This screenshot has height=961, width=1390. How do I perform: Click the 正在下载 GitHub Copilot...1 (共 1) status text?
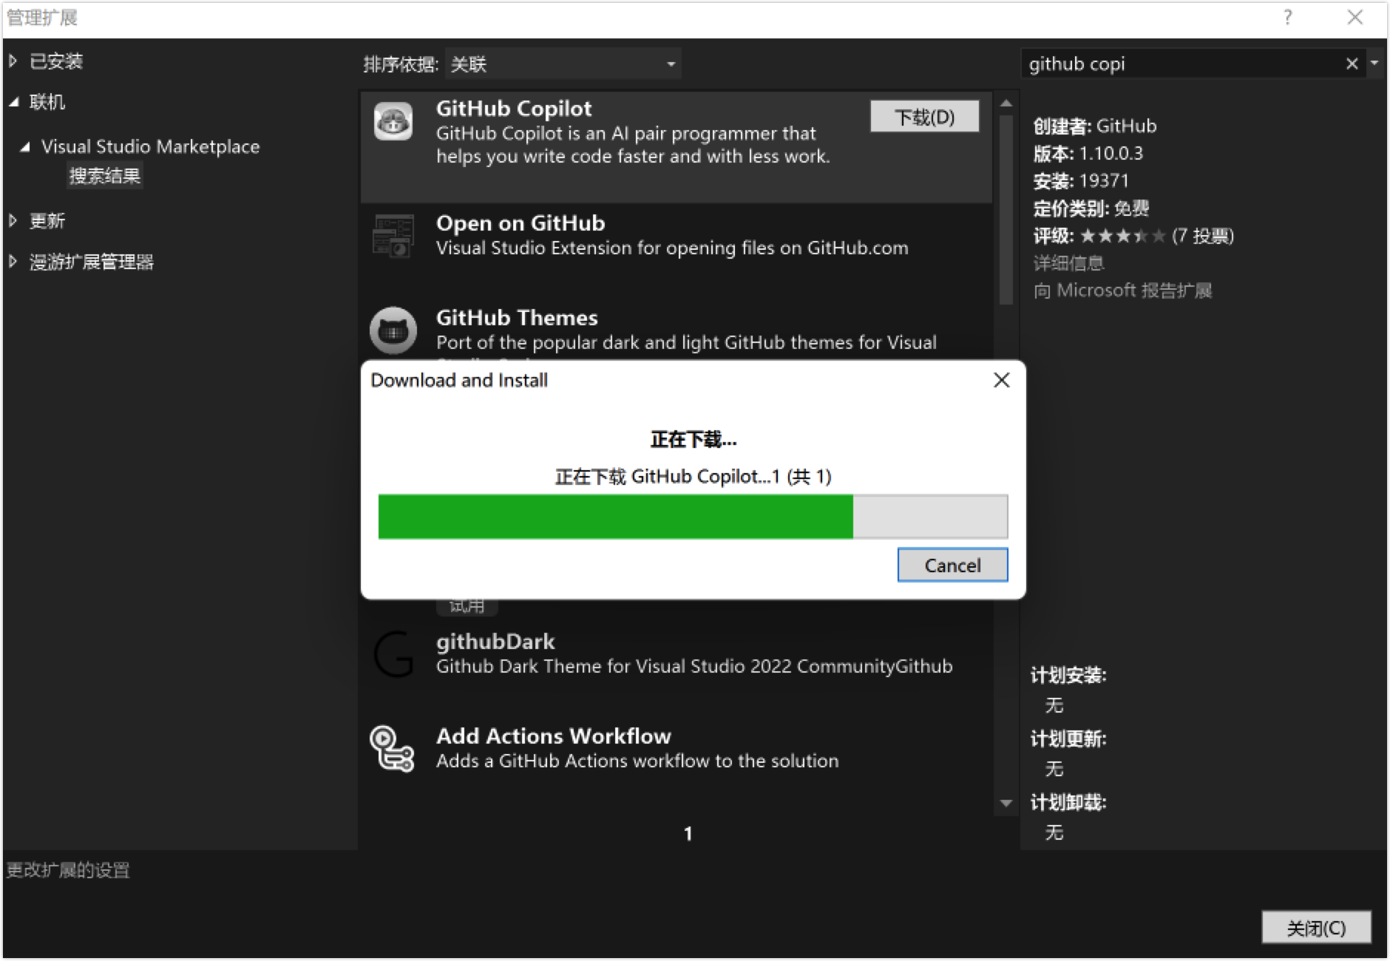pyautogui.click(x=693, y=477)
